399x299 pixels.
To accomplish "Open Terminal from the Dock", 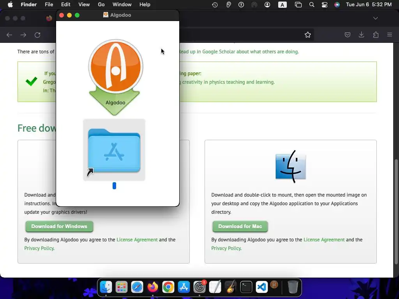I will [246, 287].
